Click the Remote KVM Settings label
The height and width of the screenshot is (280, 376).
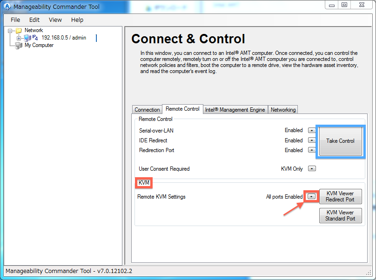pos(161,197)
